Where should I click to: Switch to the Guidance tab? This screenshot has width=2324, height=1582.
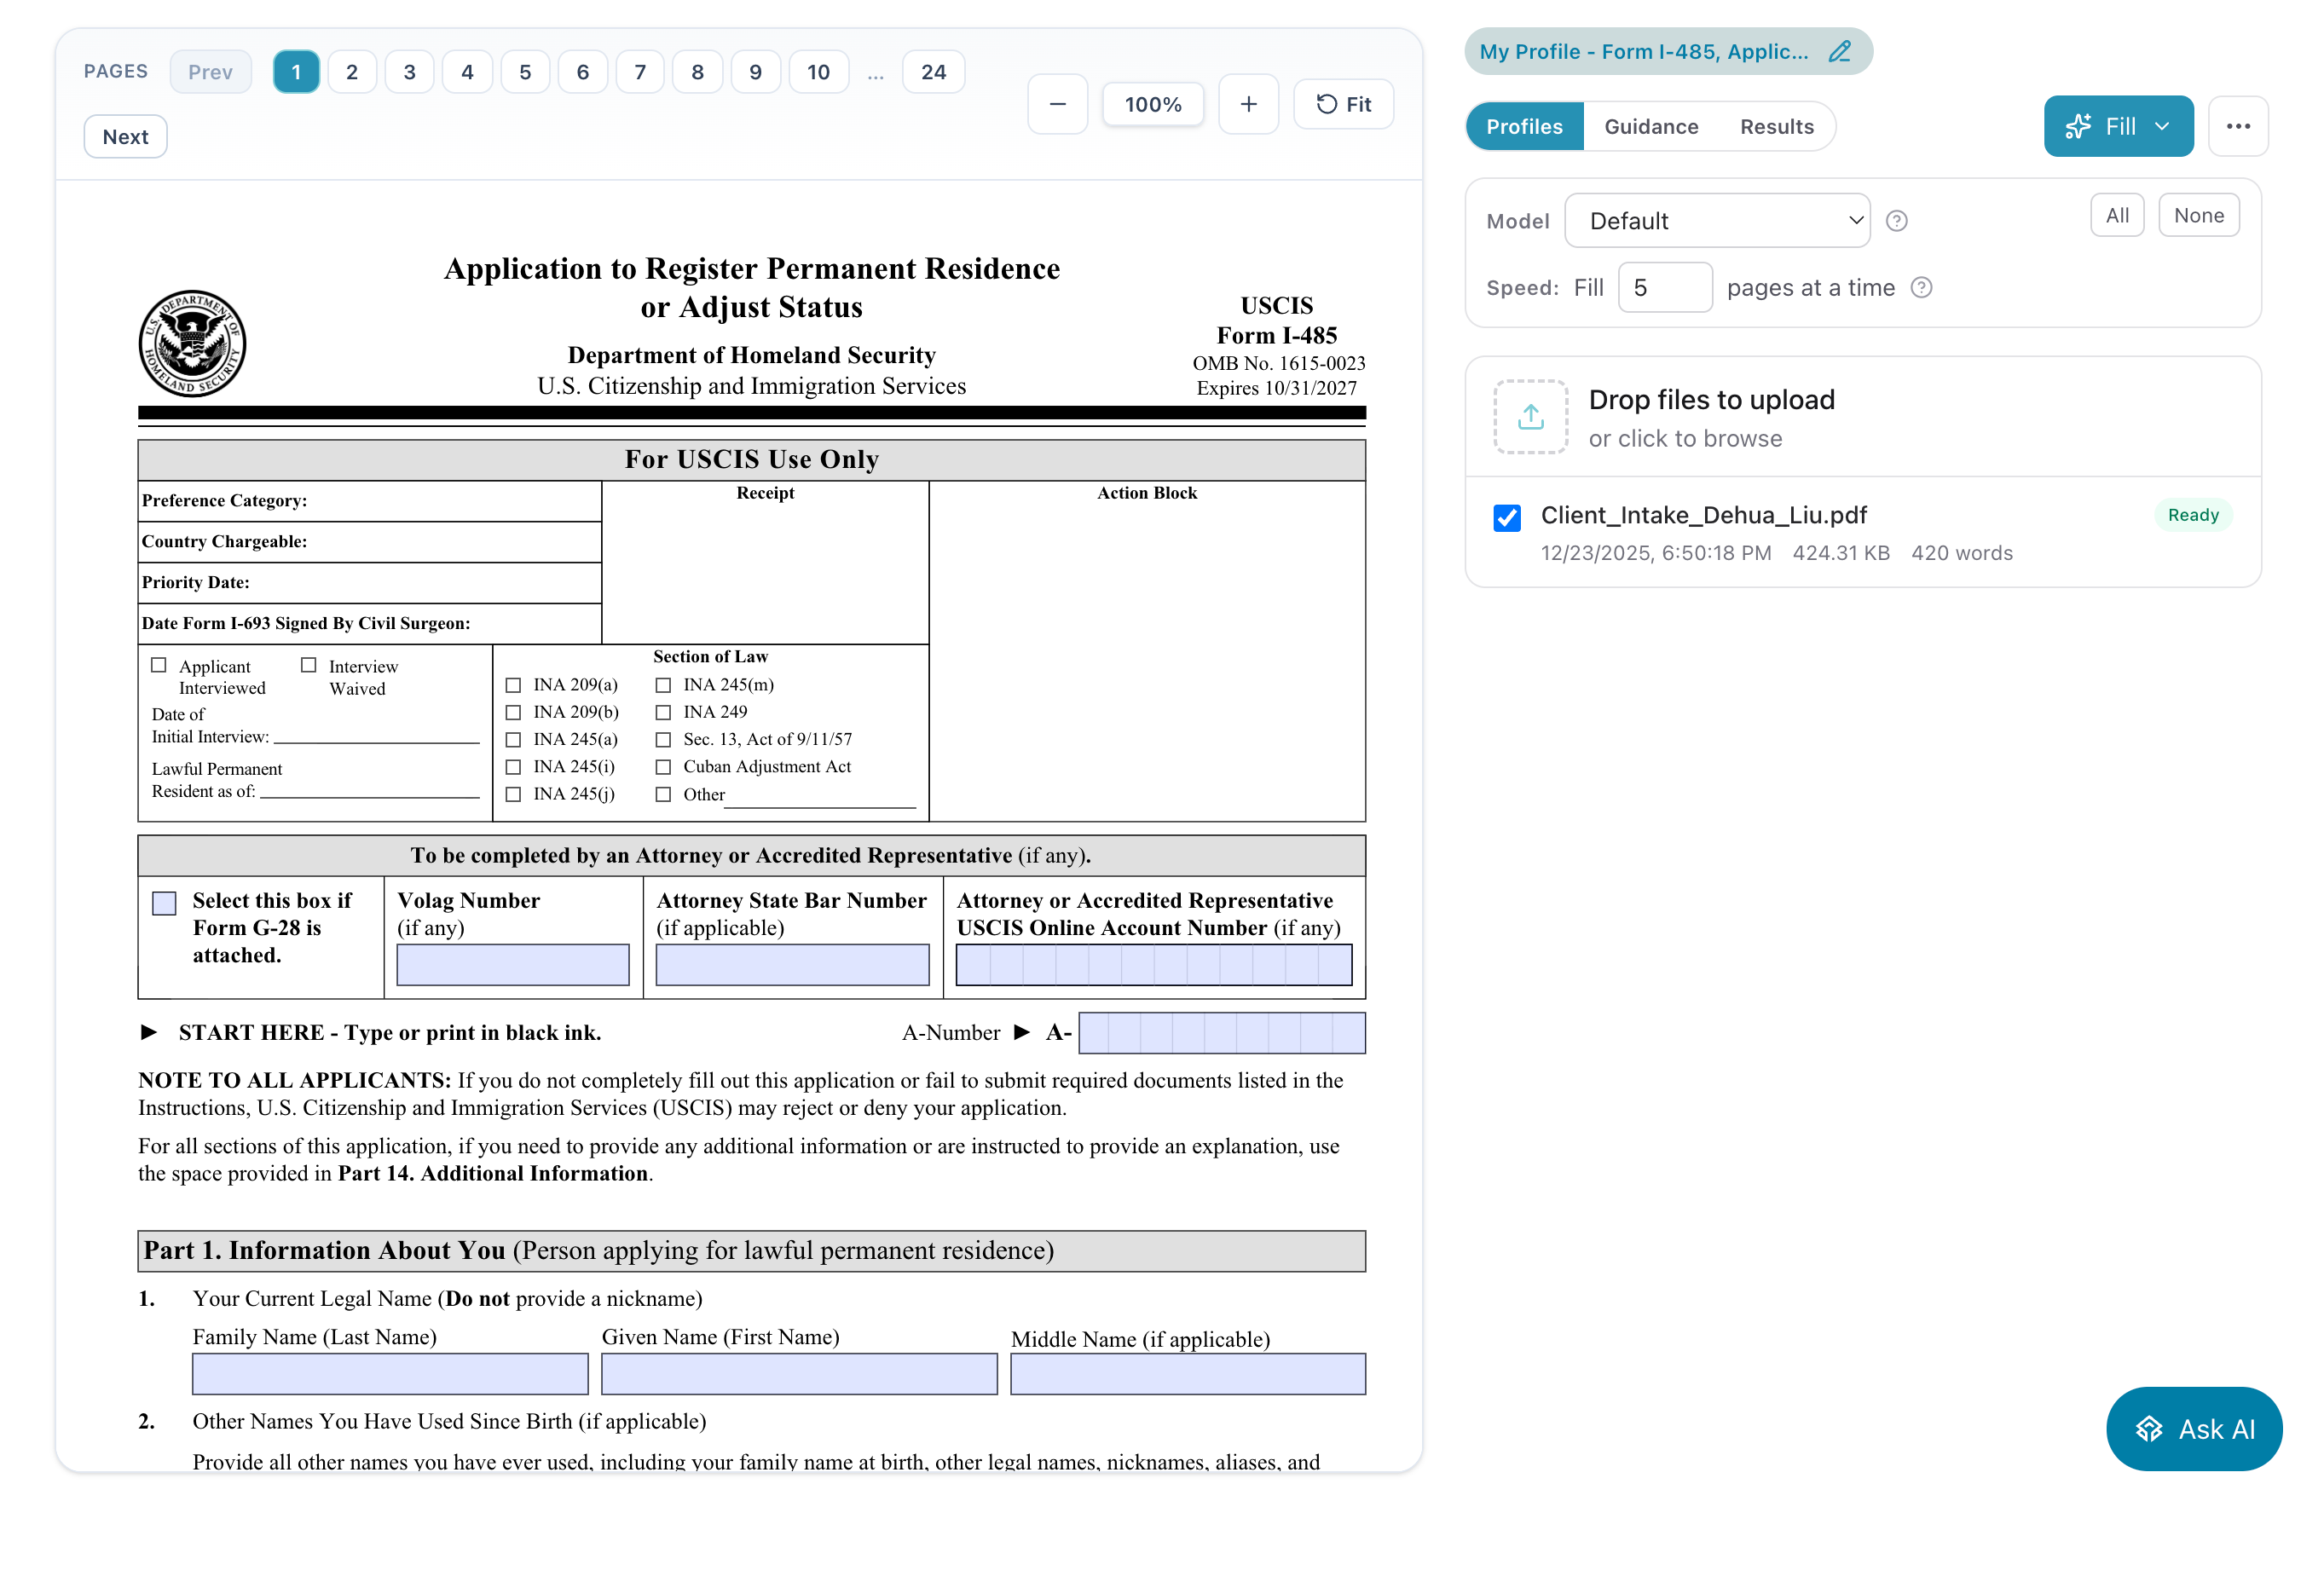click(1651, 127)
